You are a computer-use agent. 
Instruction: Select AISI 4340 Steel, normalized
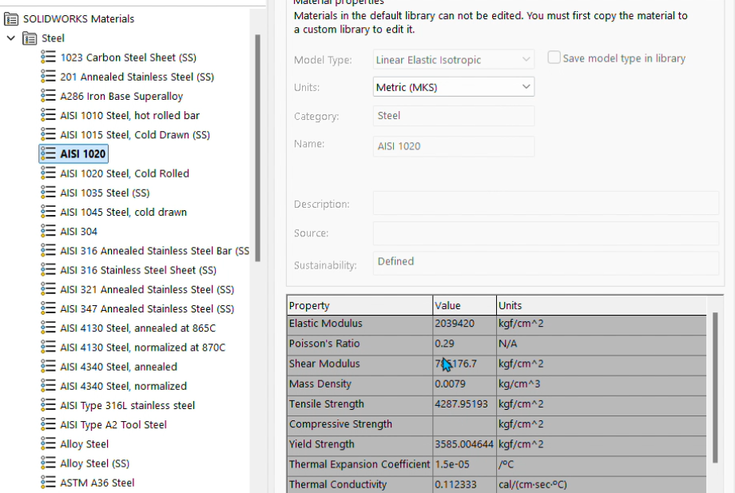tap(123, 386)
